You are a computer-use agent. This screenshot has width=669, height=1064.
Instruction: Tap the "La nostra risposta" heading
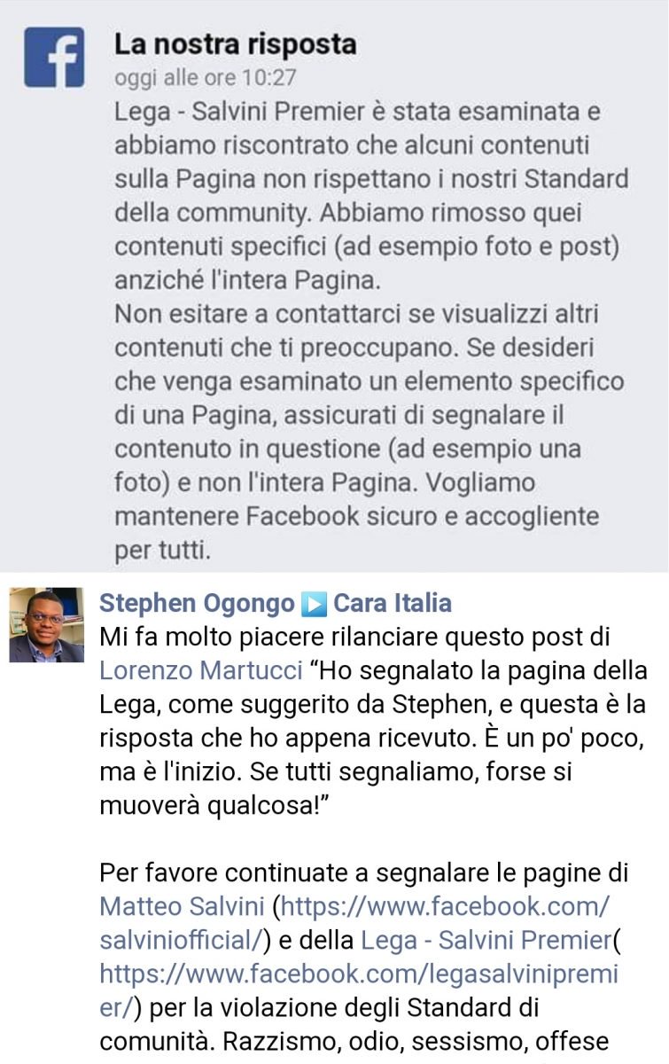pyautogui.click(x=236, y=44)
